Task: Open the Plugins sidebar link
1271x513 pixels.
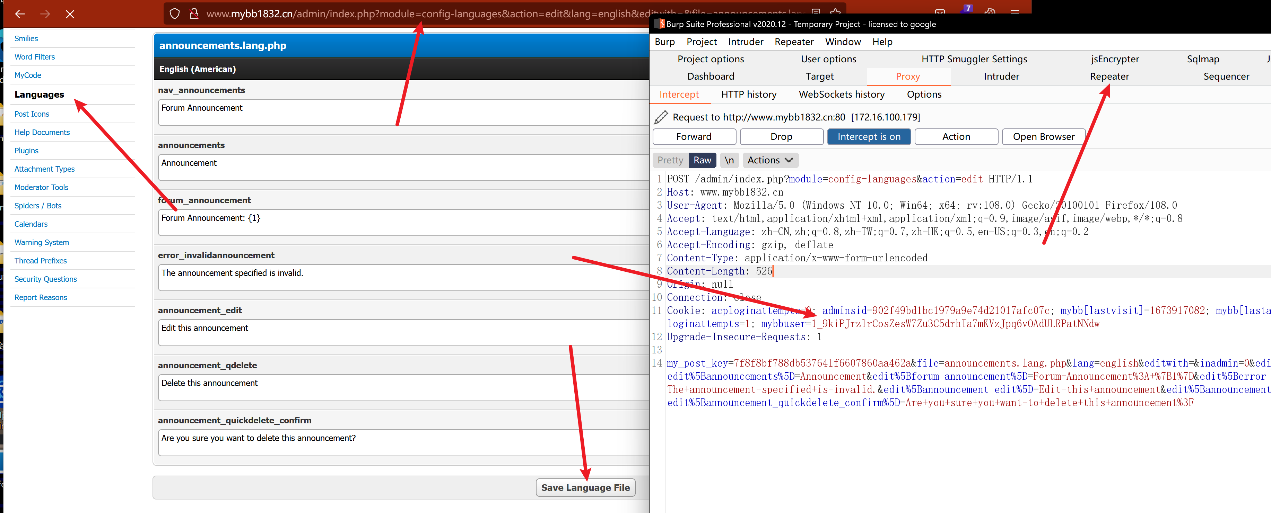Action: [x=27, y=151]
